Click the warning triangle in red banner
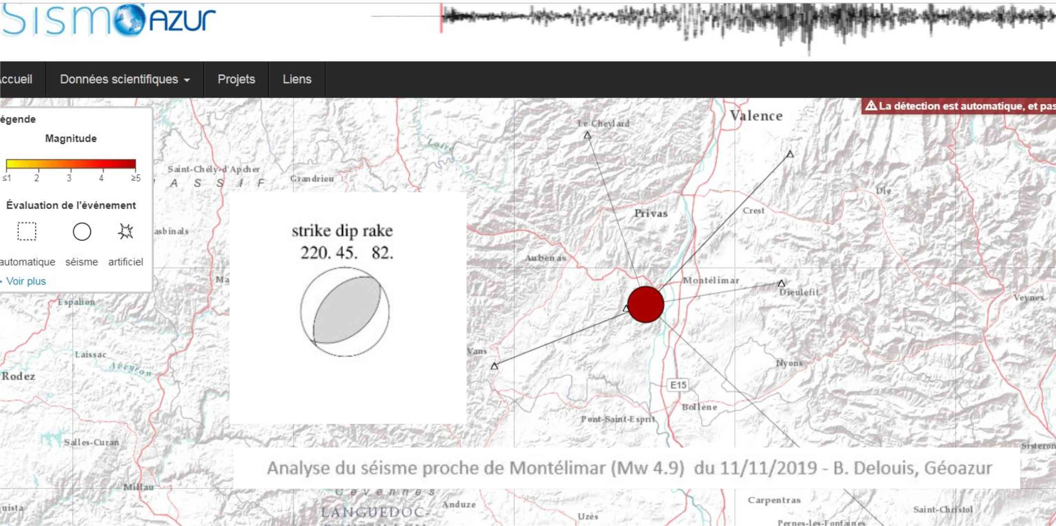1056x526 pixels. coord(871,106)
